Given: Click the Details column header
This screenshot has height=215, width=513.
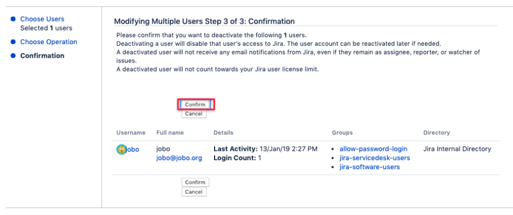Looking at the screenshot, I should coord(223,133).
